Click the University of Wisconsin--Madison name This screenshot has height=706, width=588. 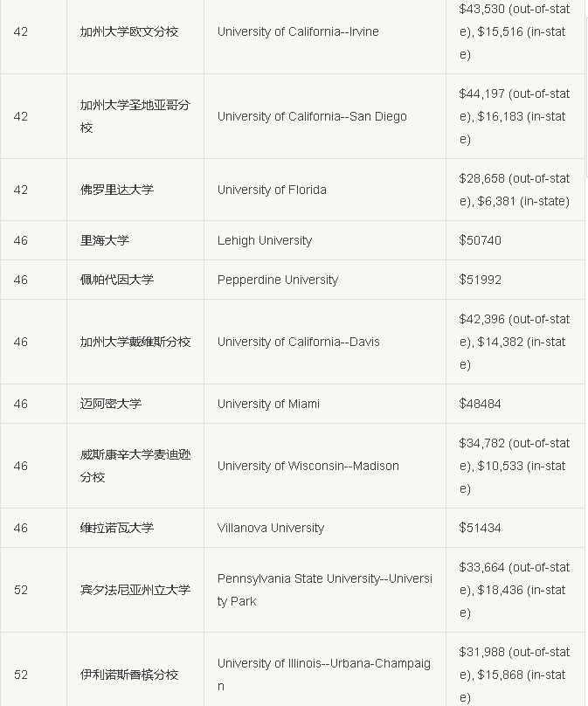308,466
